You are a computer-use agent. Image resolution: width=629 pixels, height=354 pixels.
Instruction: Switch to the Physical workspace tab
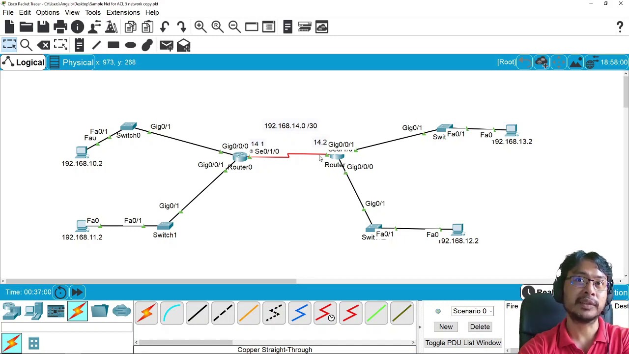tap(71, 62)
